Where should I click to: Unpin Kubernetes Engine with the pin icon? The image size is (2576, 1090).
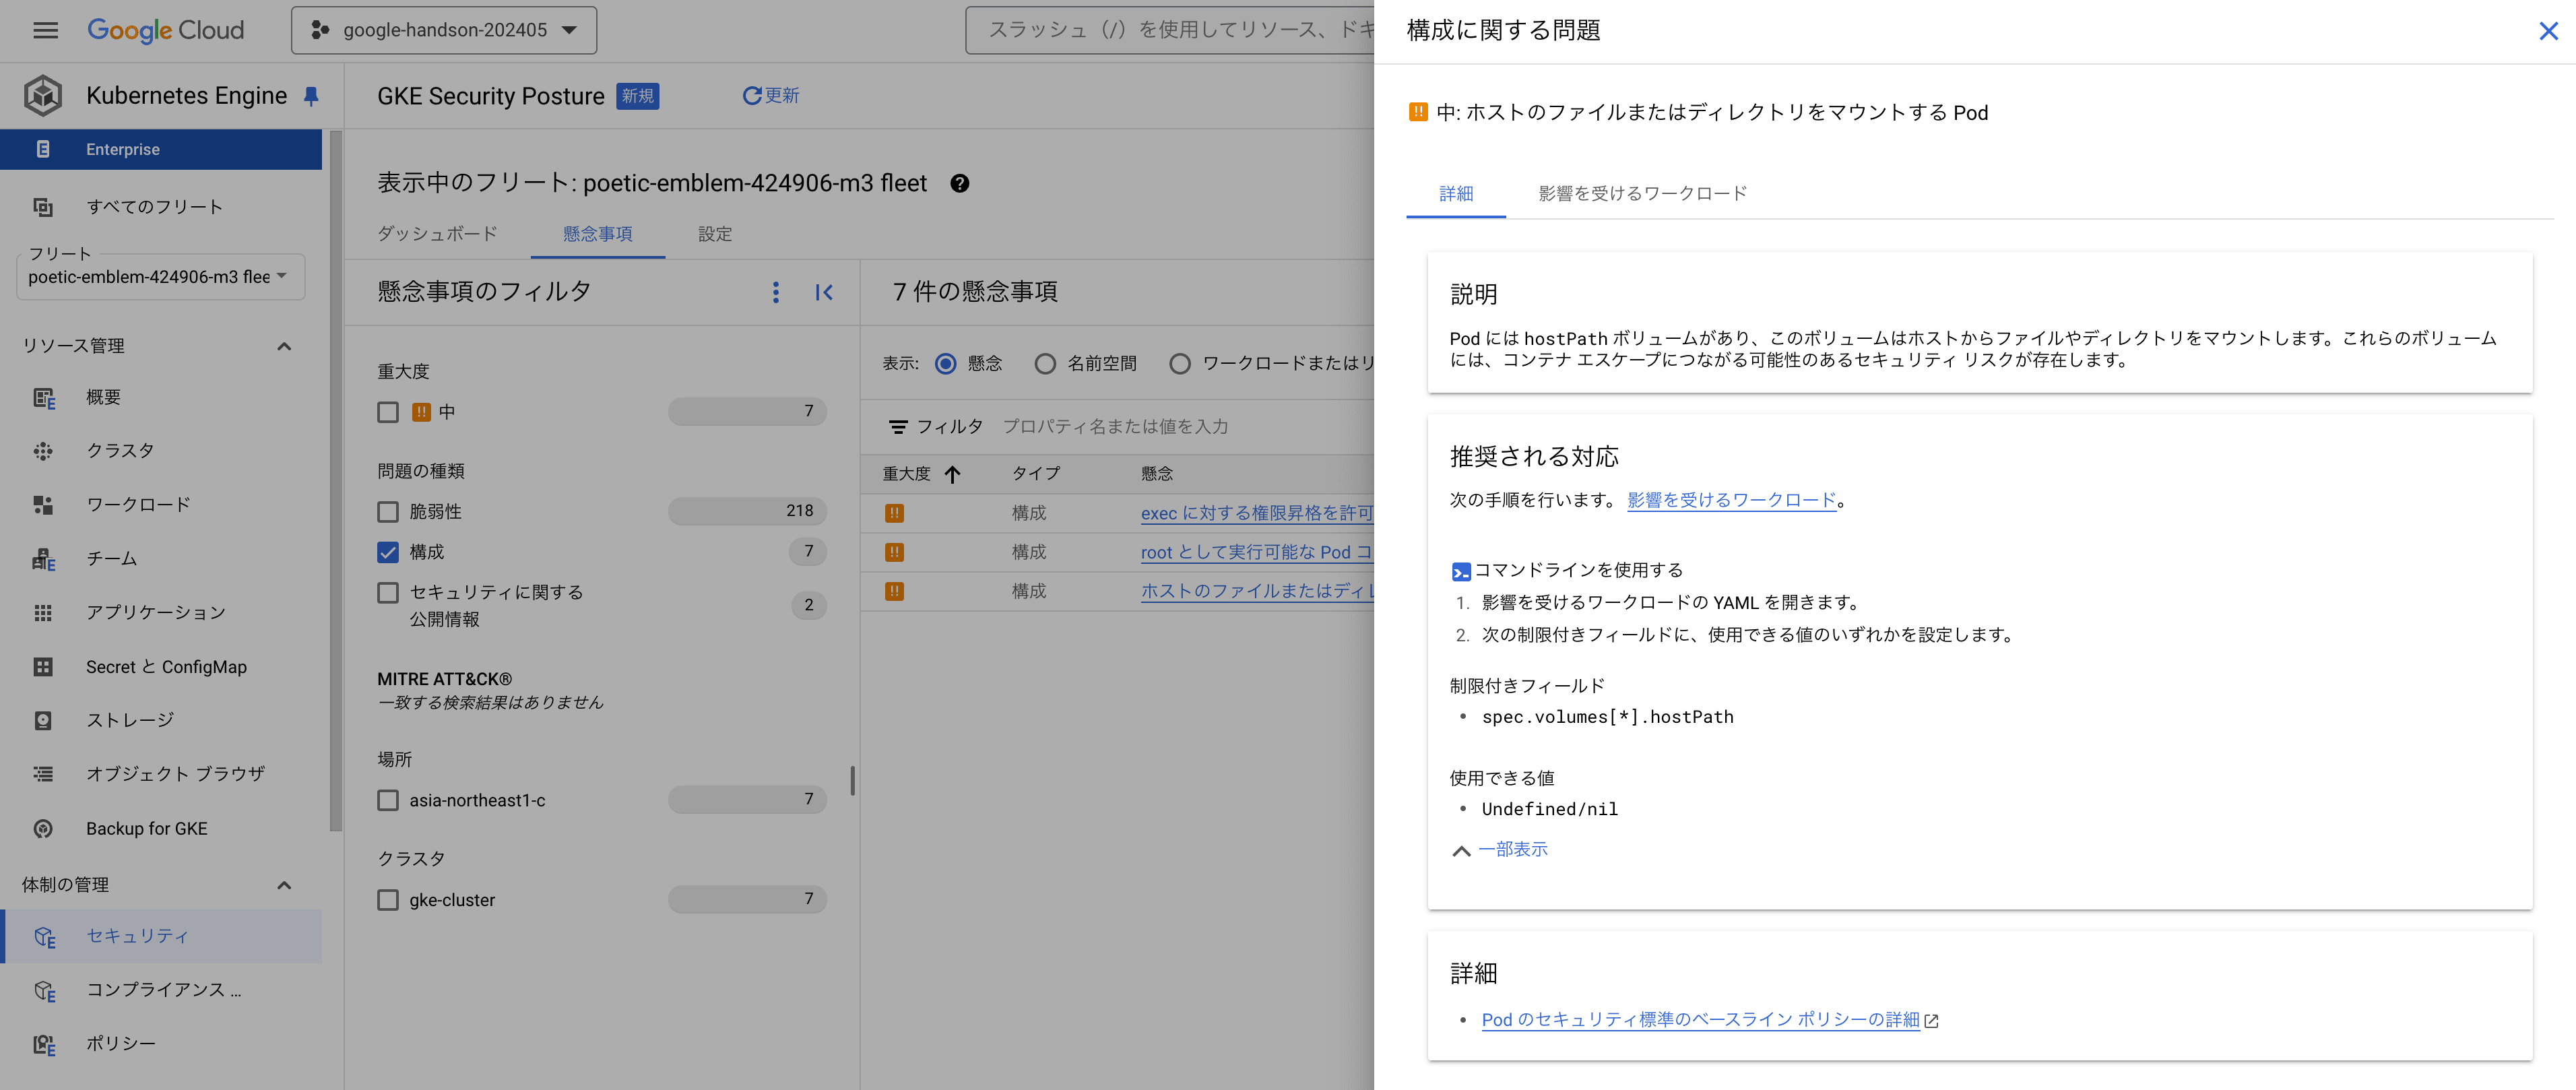pos(311,96)
